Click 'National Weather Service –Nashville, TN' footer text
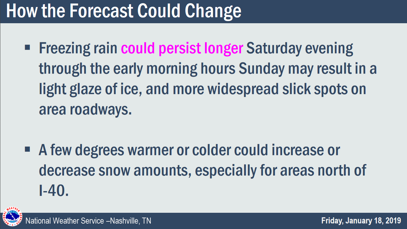 point(88,221)
